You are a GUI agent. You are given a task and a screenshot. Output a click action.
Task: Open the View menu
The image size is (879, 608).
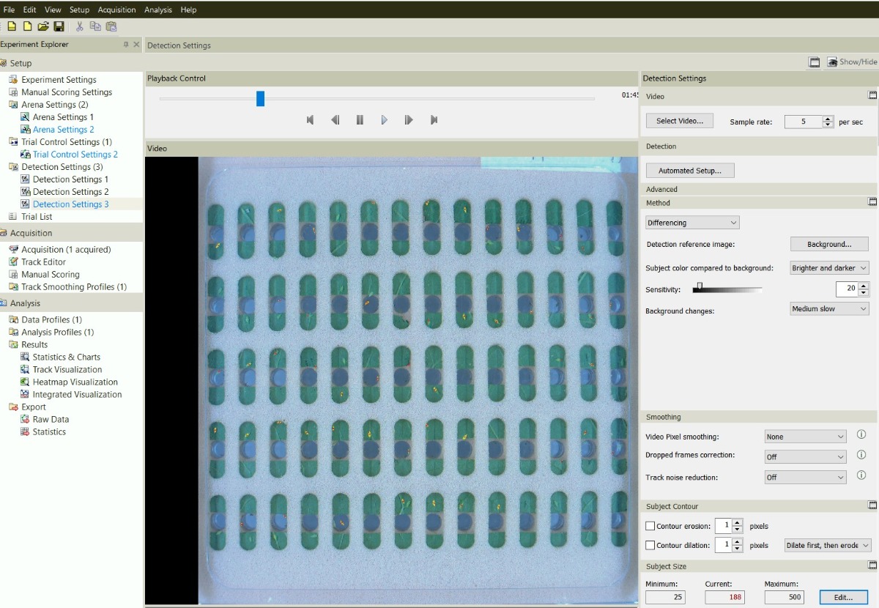tap(53, 10)
